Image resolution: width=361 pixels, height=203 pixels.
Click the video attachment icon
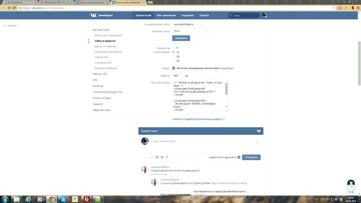point(162,157)
